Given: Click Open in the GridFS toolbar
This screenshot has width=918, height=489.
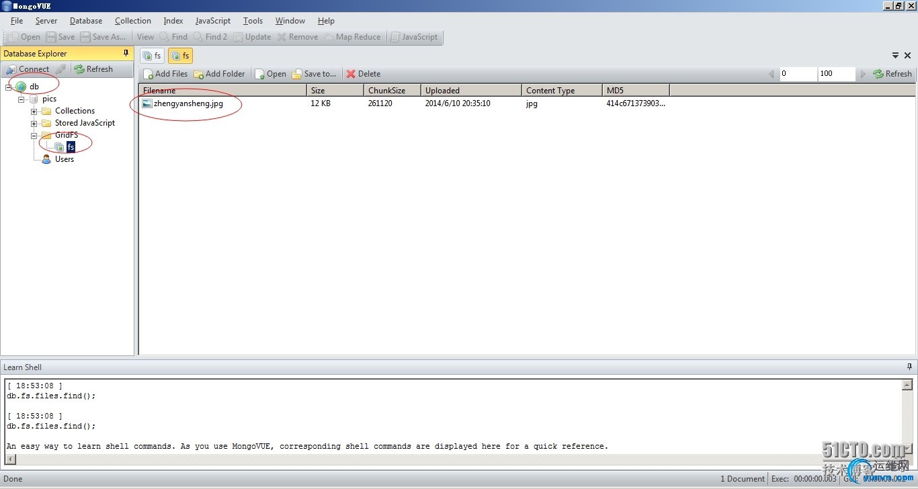Looking at the screenshot, I should (x=271, y=74).
